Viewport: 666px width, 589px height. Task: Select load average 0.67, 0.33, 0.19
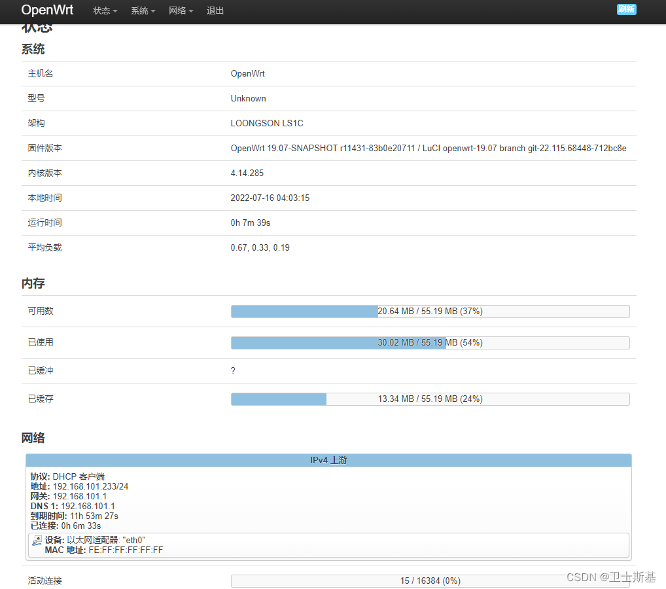[x=260, y=248]
